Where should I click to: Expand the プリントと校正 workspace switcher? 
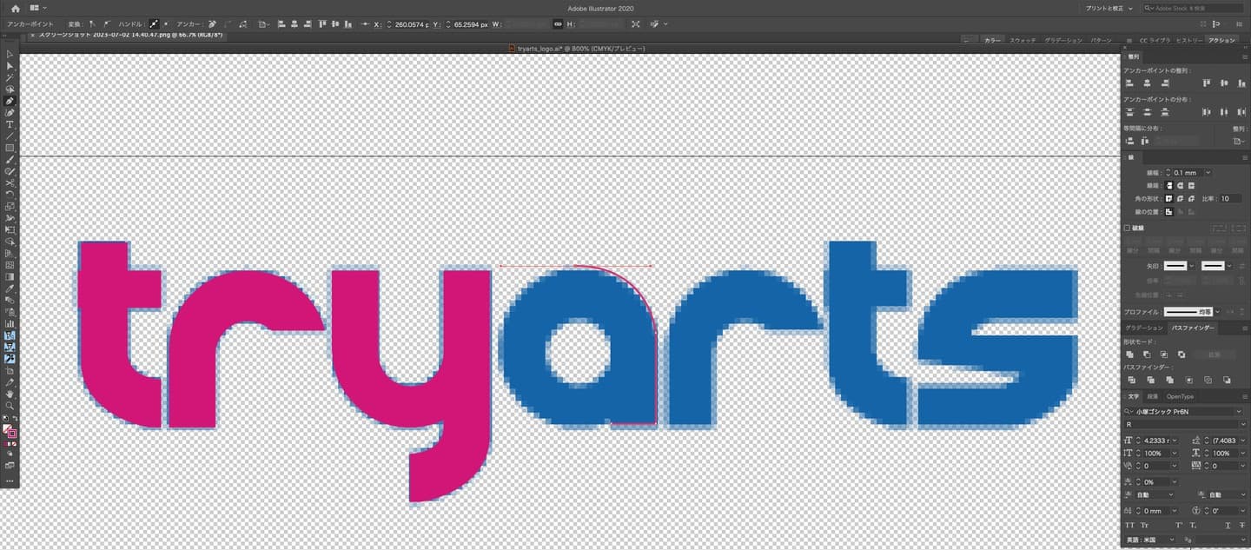point(1109,8)
